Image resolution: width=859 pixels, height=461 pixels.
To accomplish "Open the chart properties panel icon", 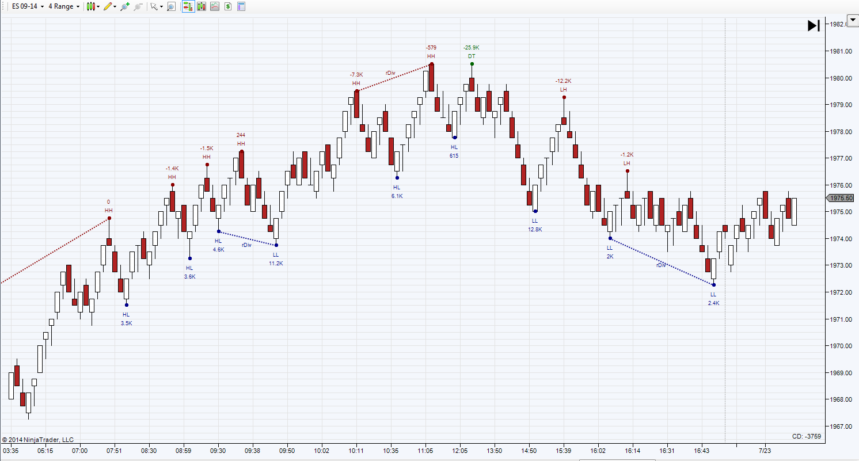I will click(241, 6).
